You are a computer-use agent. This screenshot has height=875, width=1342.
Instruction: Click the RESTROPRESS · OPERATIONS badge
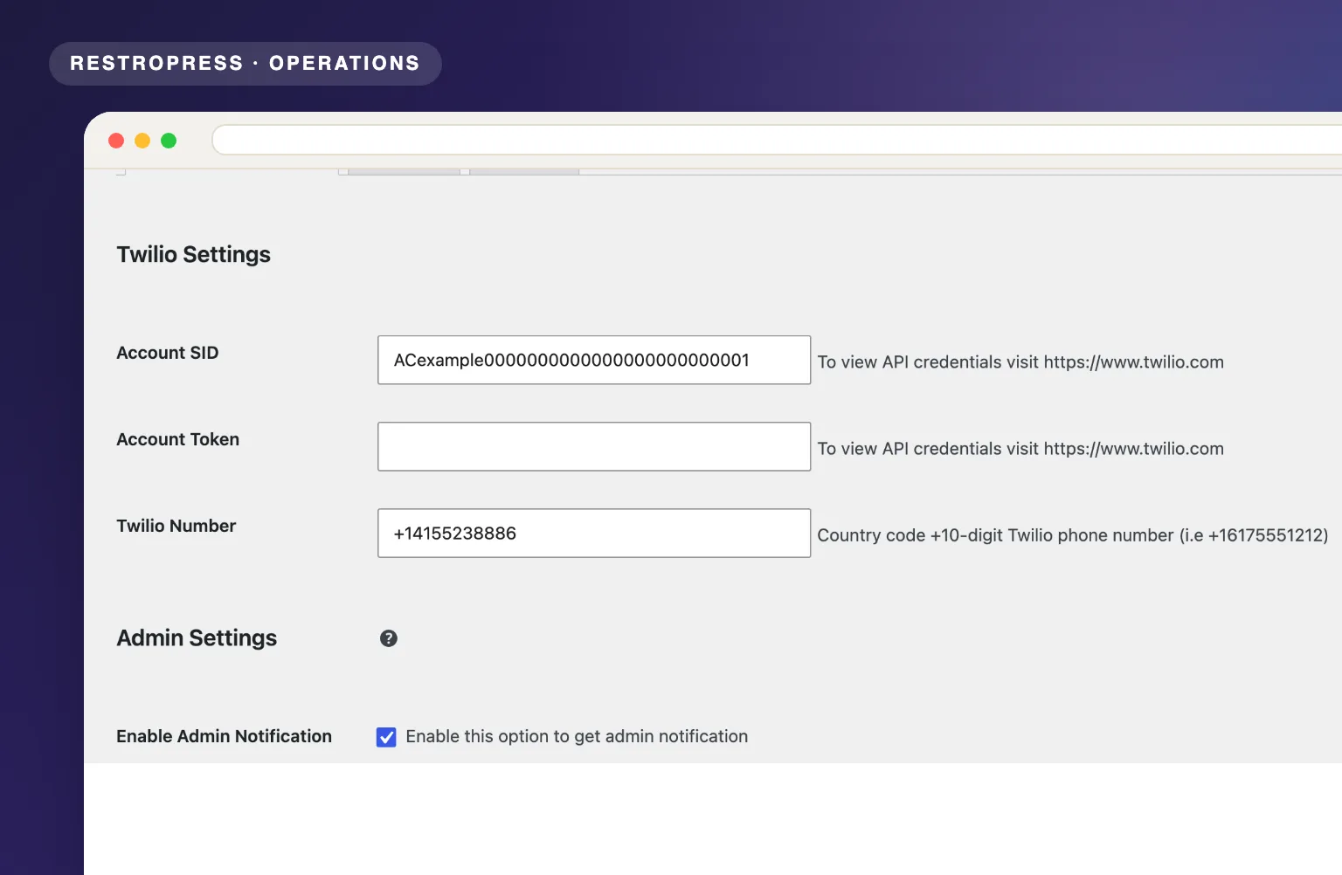pyautogui.click(x=246, y=64)
